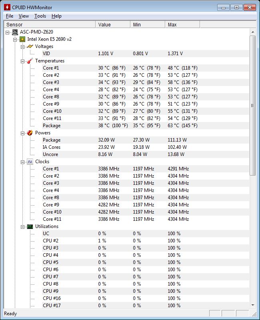Click the Voltages sensor icon
Viewport: 260px width, 320px height.
(x=30, y=46)
